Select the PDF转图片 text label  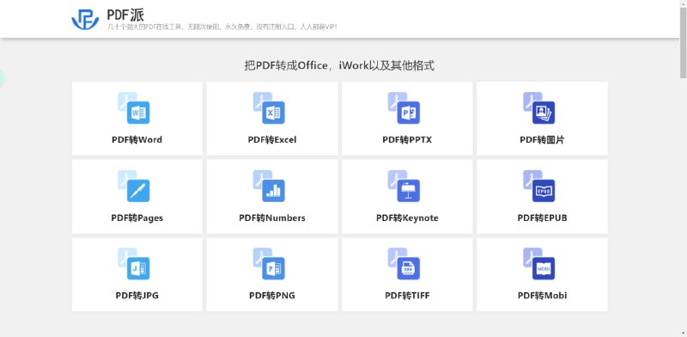[542, 140]
